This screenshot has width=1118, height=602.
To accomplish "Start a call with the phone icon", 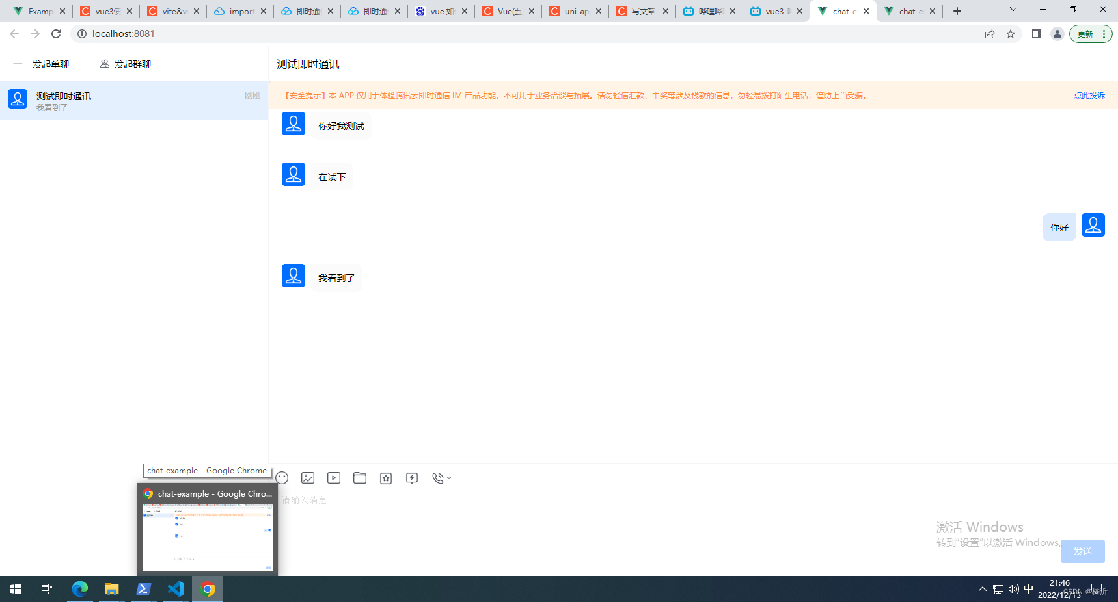I will click(437, 478).
